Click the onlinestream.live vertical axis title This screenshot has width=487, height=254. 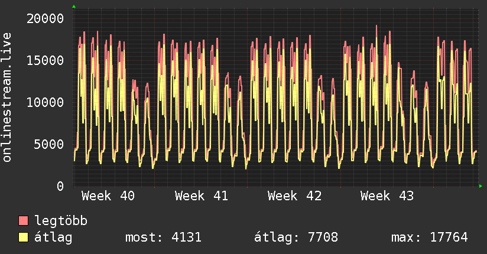[x=7, y=97]
